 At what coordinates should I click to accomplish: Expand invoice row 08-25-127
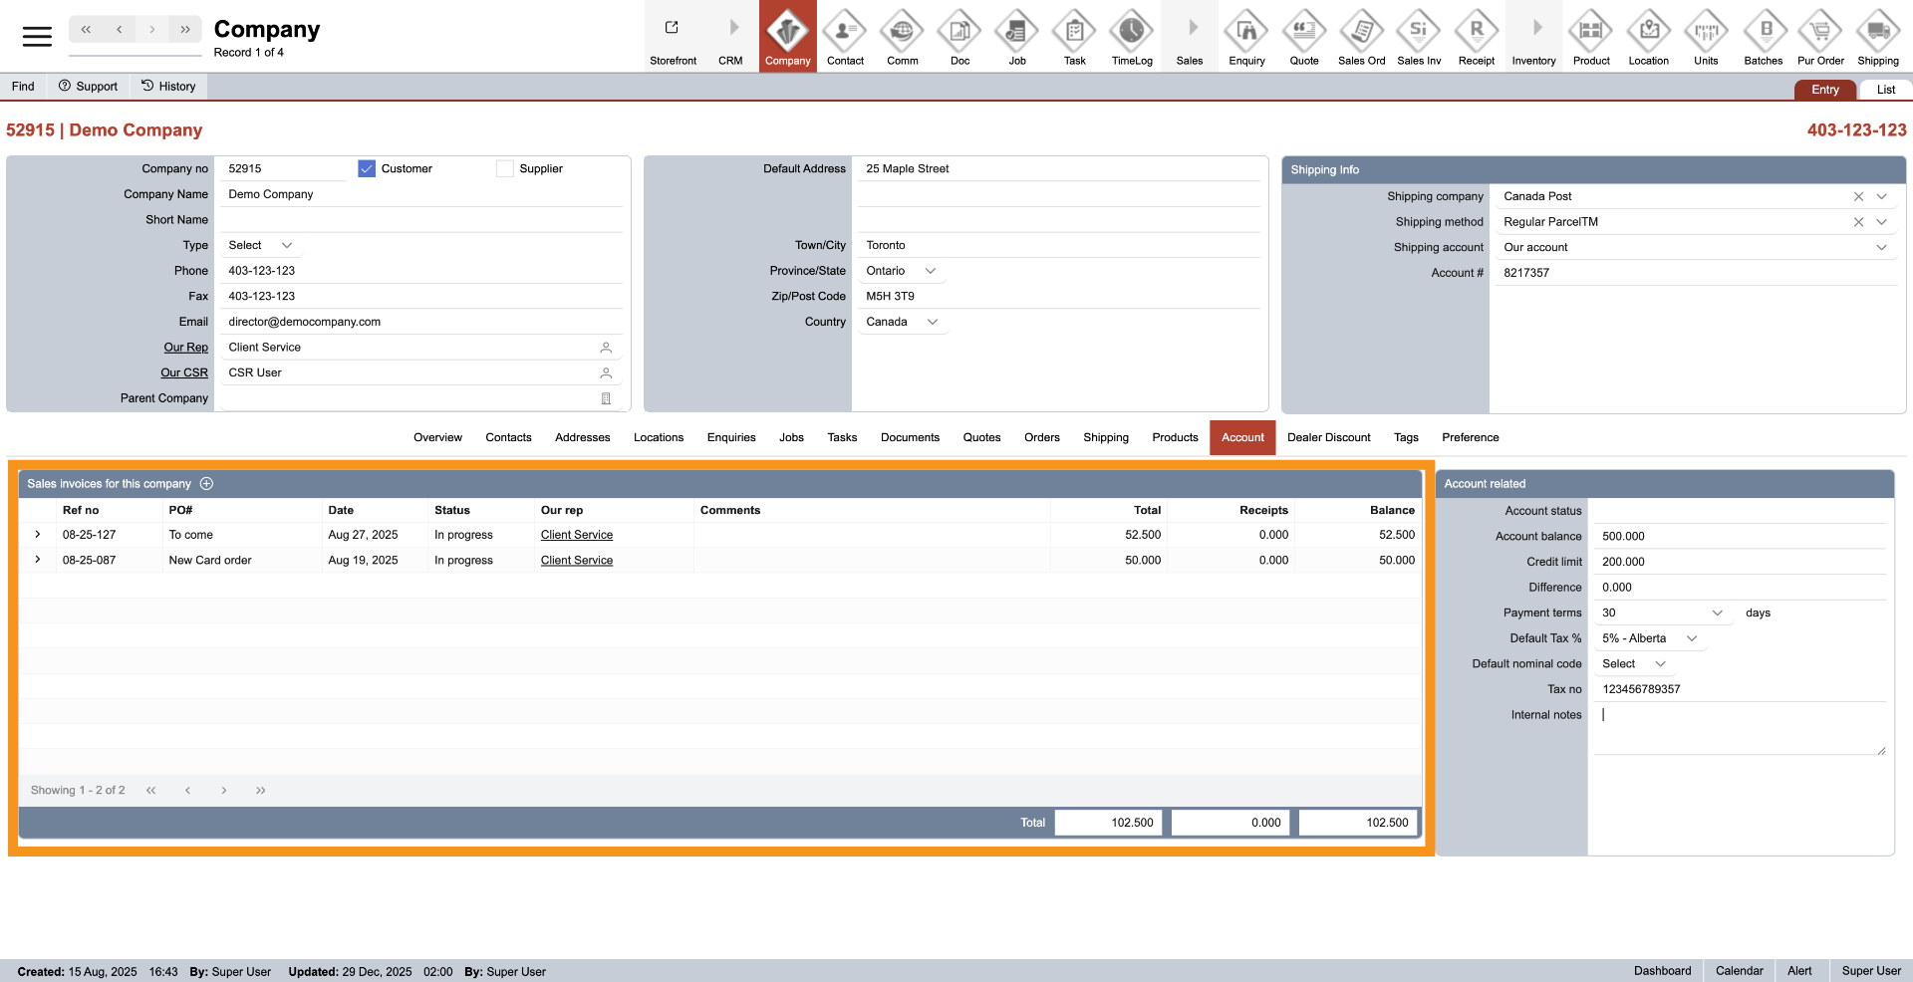(x=38, y=535)
